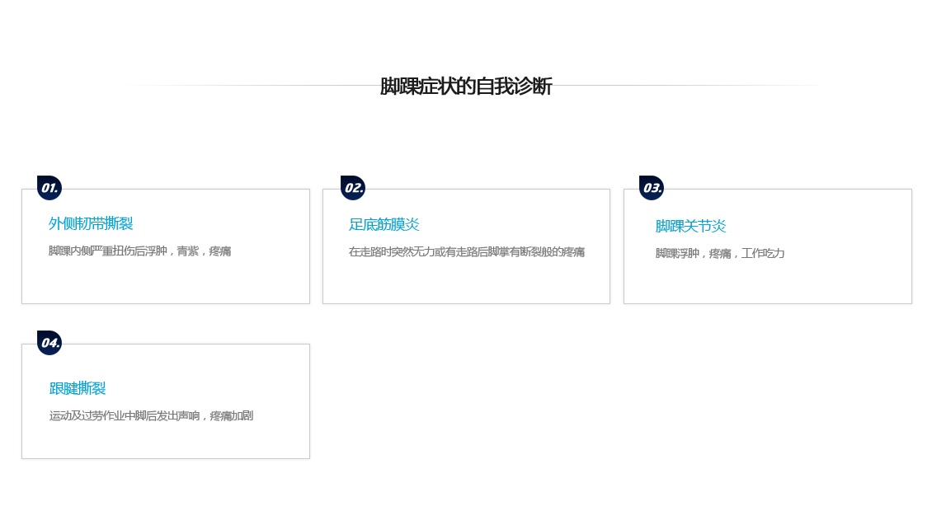
Task: Select the 脚踝关节炎 heading
Action: (690, 226)
